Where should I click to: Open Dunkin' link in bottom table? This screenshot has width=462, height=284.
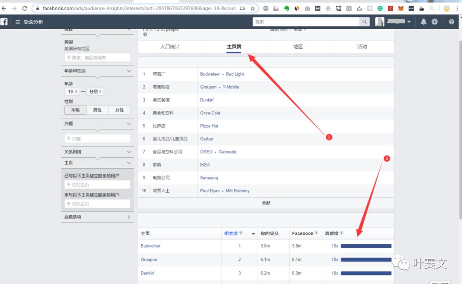(x=147, y=273)
